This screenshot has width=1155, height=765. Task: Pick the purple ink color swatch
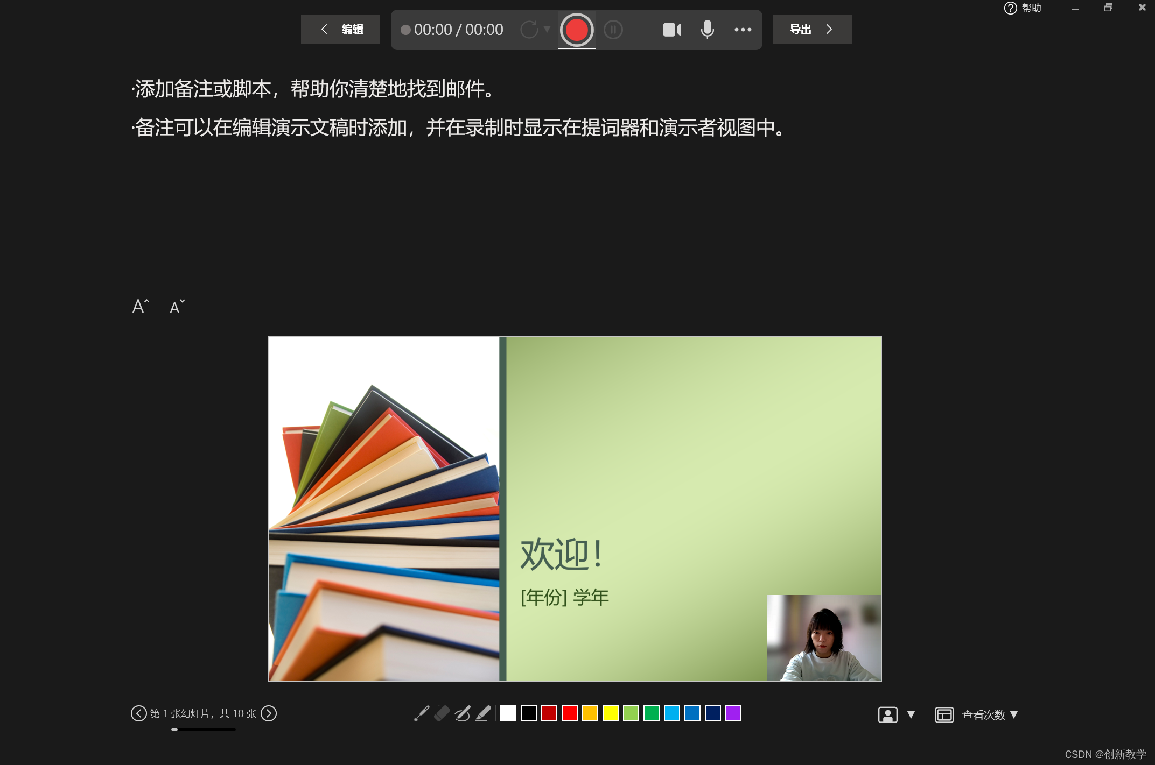tap(733, 713)
